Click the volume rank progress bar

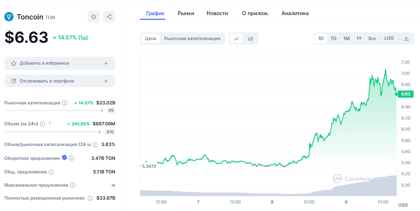(51, 131)
